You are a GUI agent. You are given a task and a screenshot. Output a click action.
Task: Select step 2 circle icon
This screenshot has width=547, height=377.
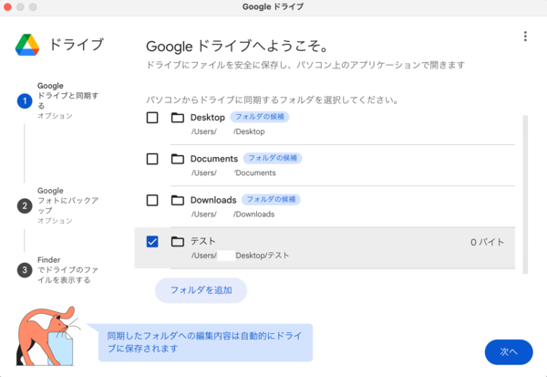click(x=25, y=205)
